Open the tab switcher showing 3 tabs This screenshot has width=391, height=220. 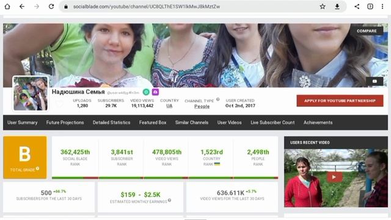click(x=370, y=7)
